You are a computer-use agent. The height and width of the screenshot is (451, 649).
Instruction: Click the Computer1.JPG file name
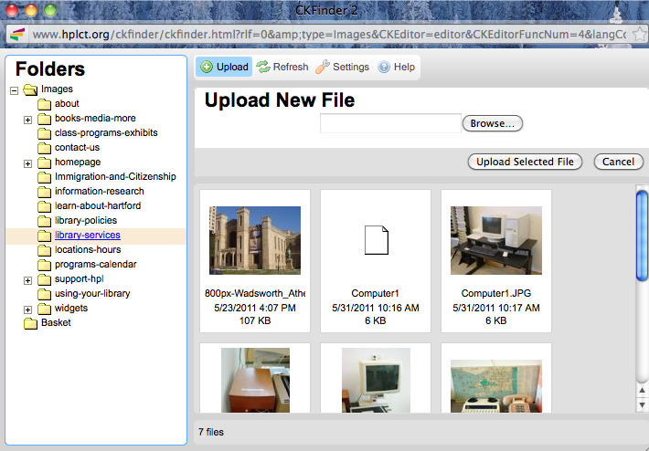496,293
